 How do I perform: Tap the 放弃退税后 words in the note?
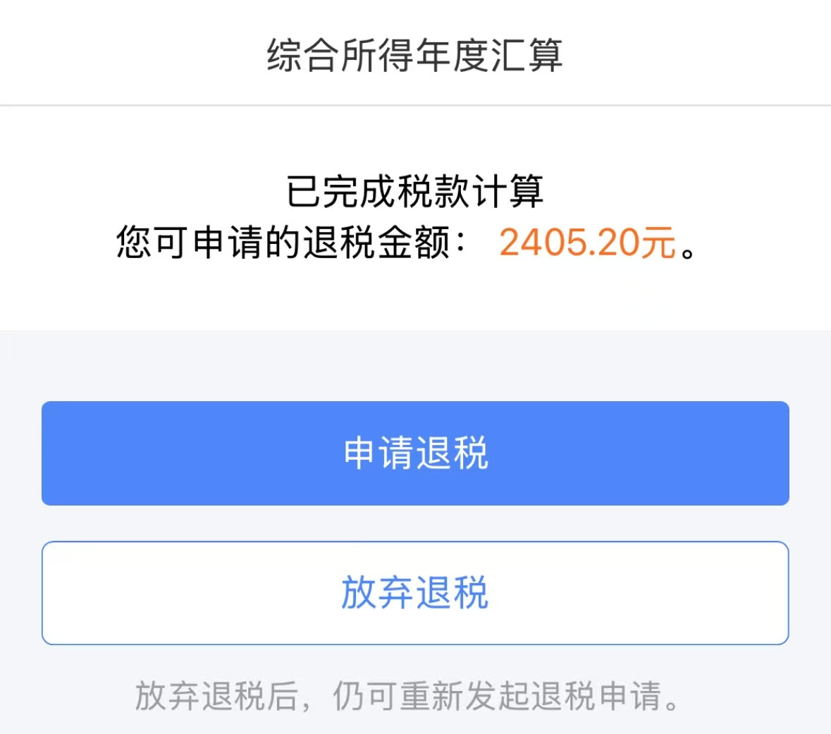pos(216,696)
